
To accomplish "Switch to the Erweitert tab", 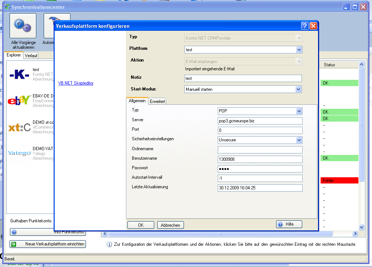I will click(x=158, y=101).
